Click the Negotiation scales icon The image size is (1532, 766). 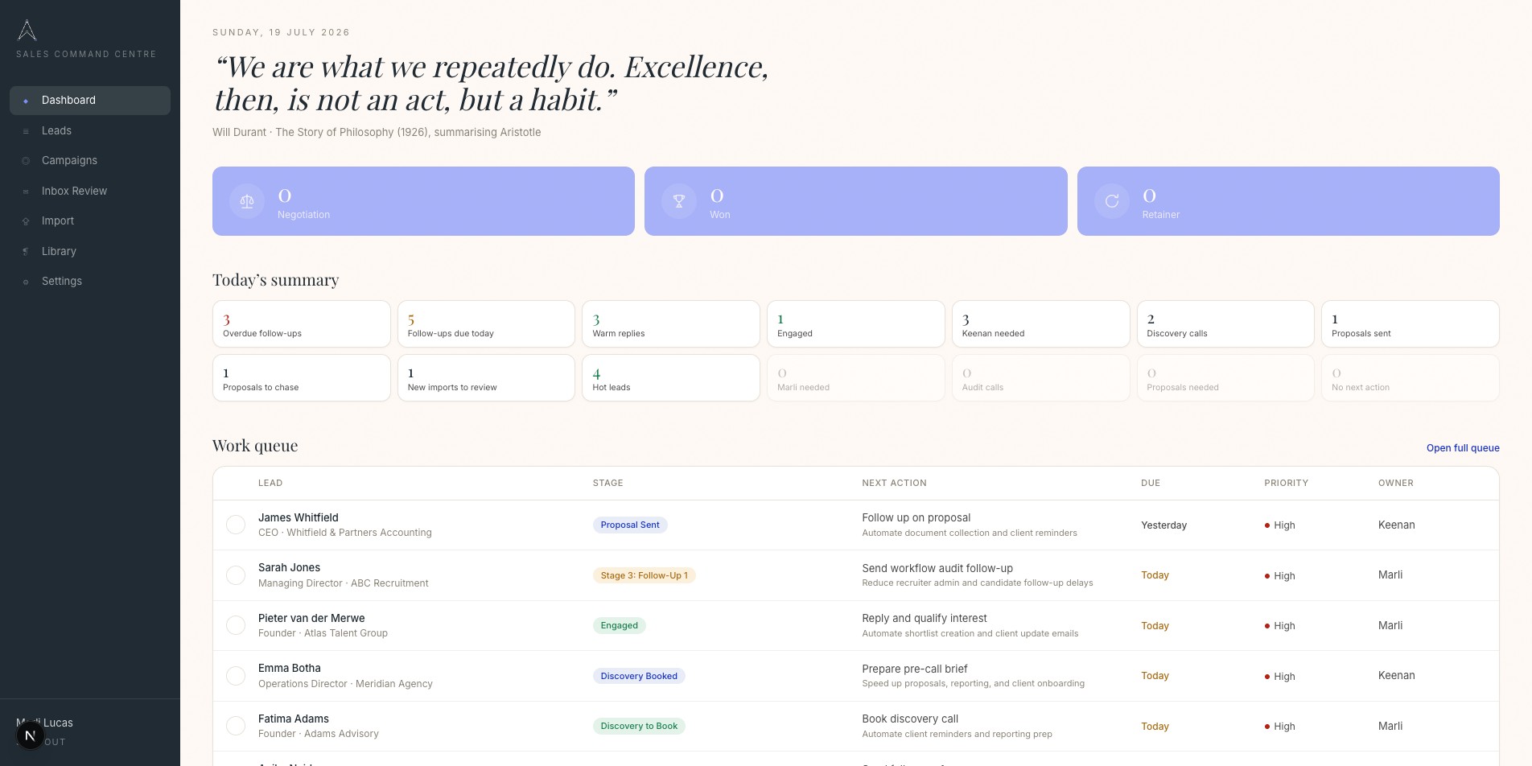tap(247, 201)
